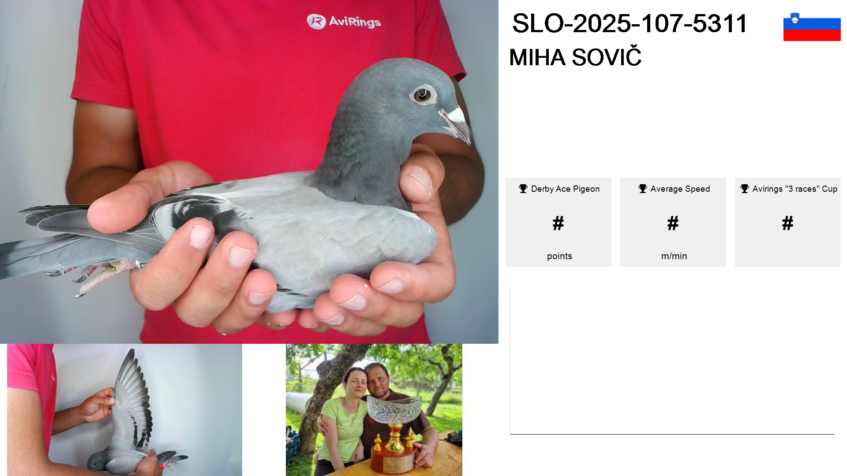Click the Avirings 3 races Cup trophy icon
Viewport: 847px width, 476px height.
(x=745, y=189)
